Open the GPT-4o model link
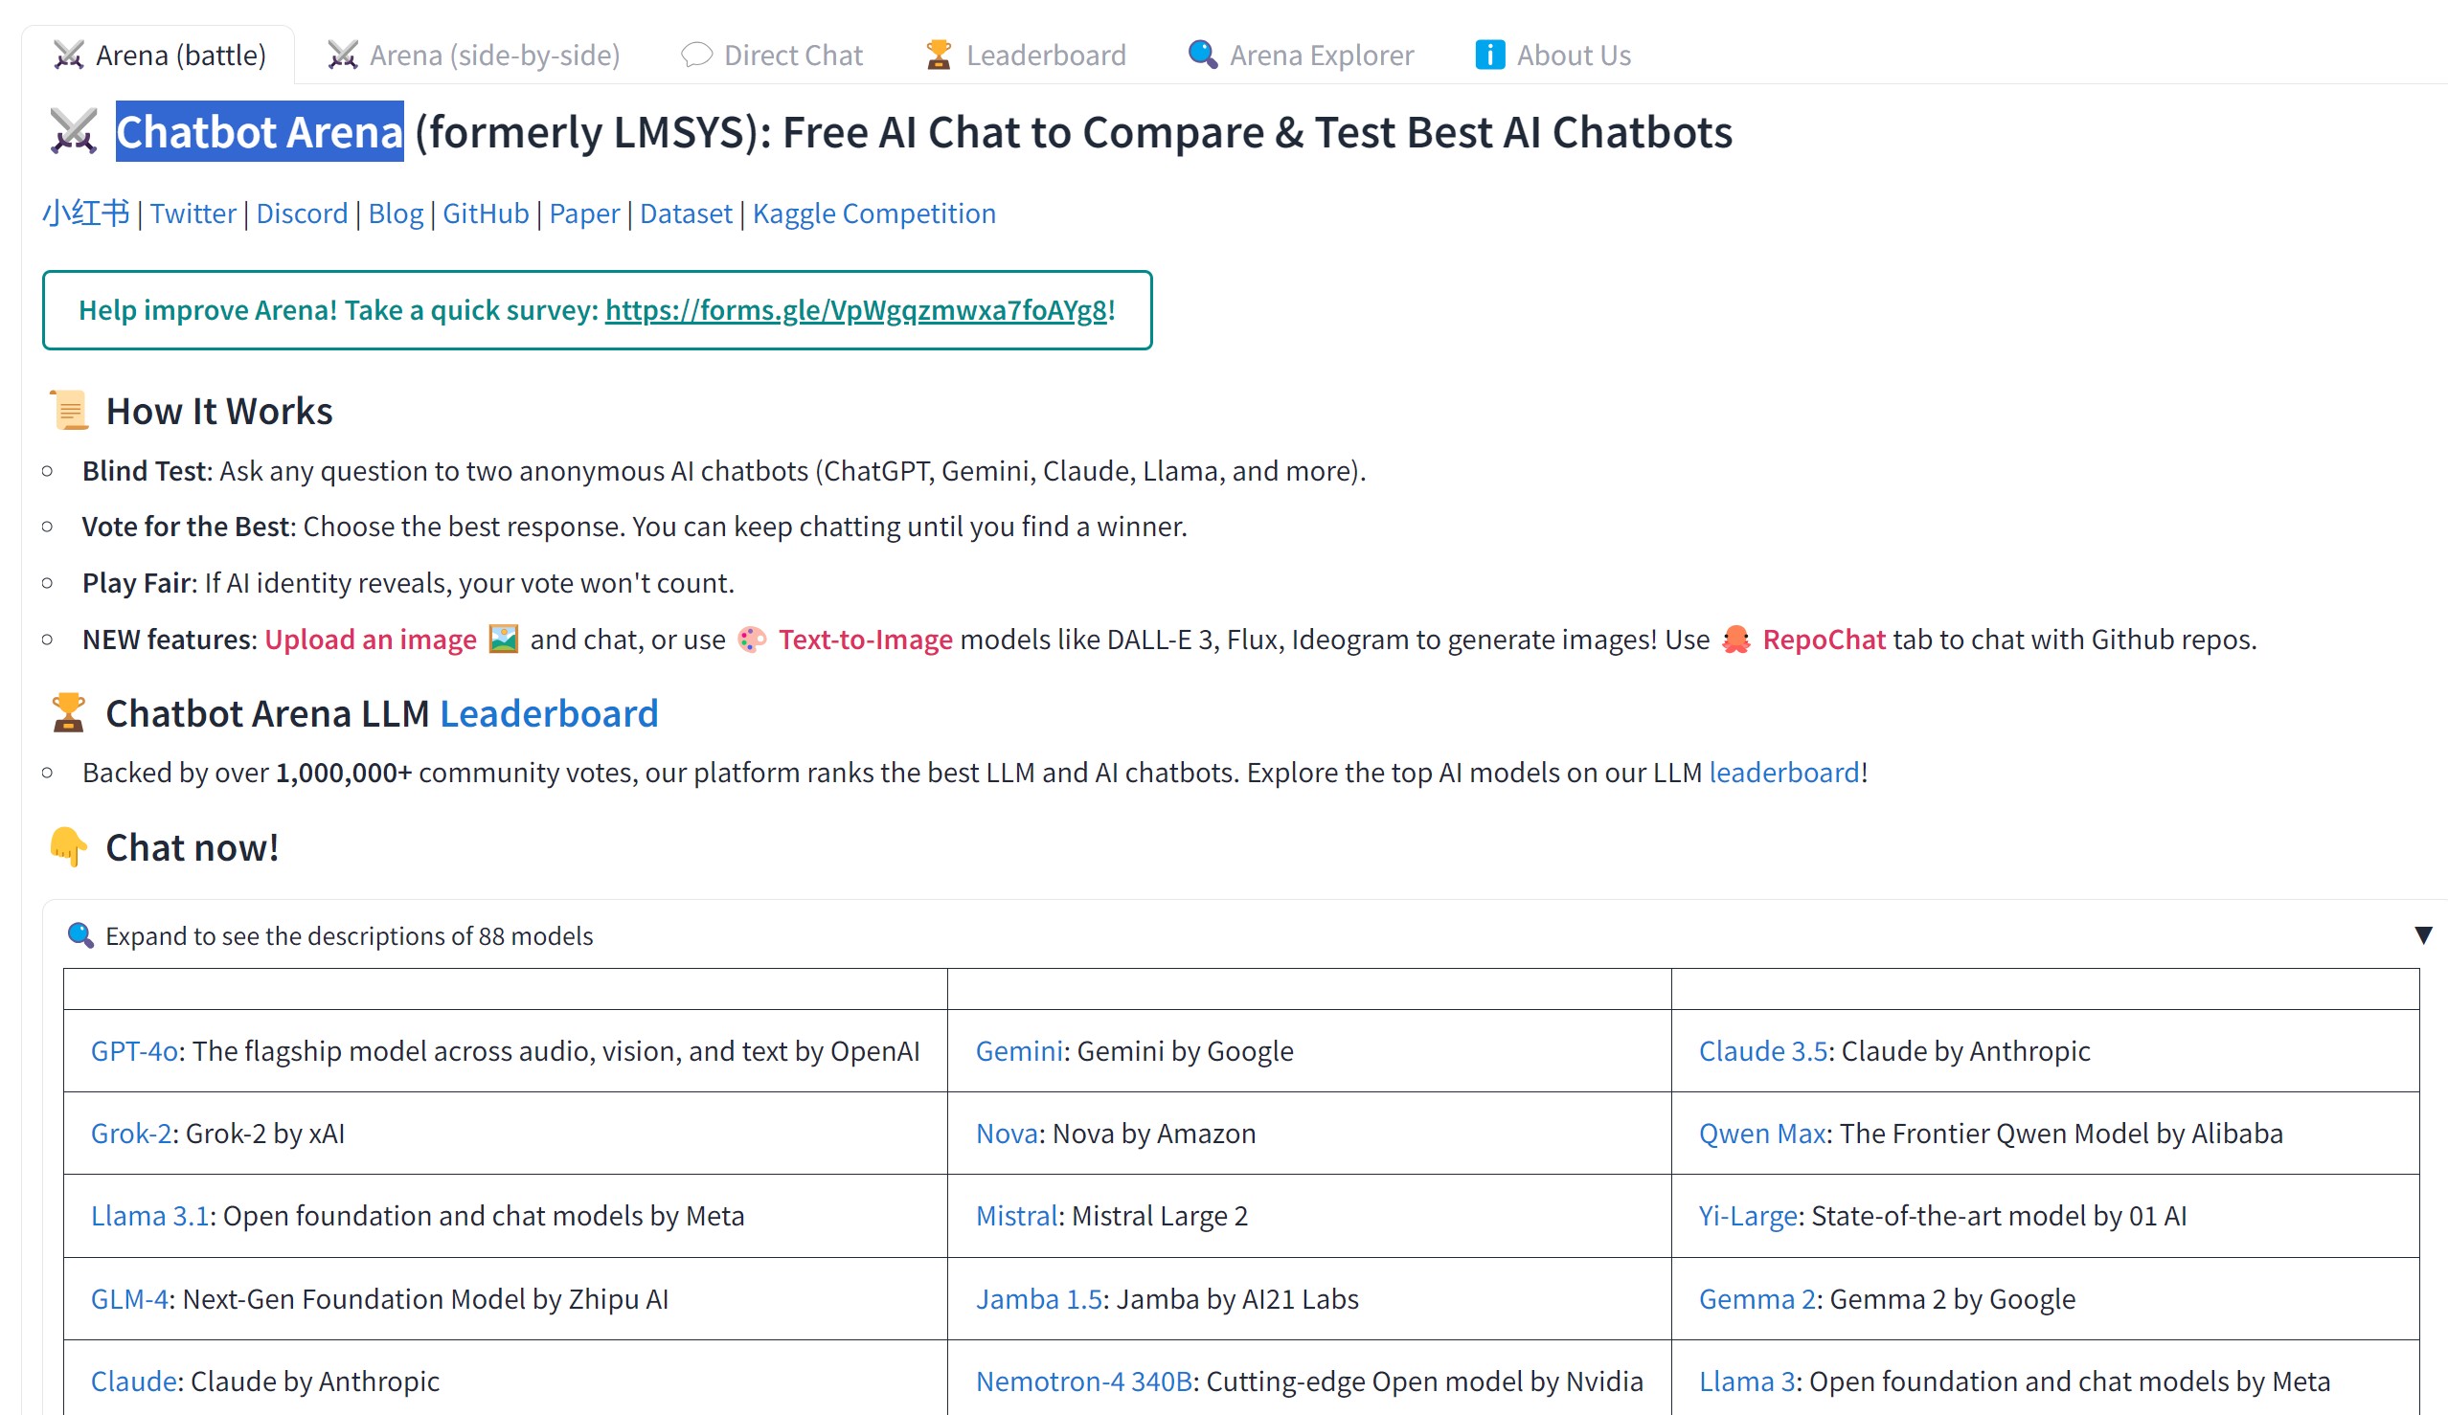The image size is (2448, 1415). tap(134, 1050)
